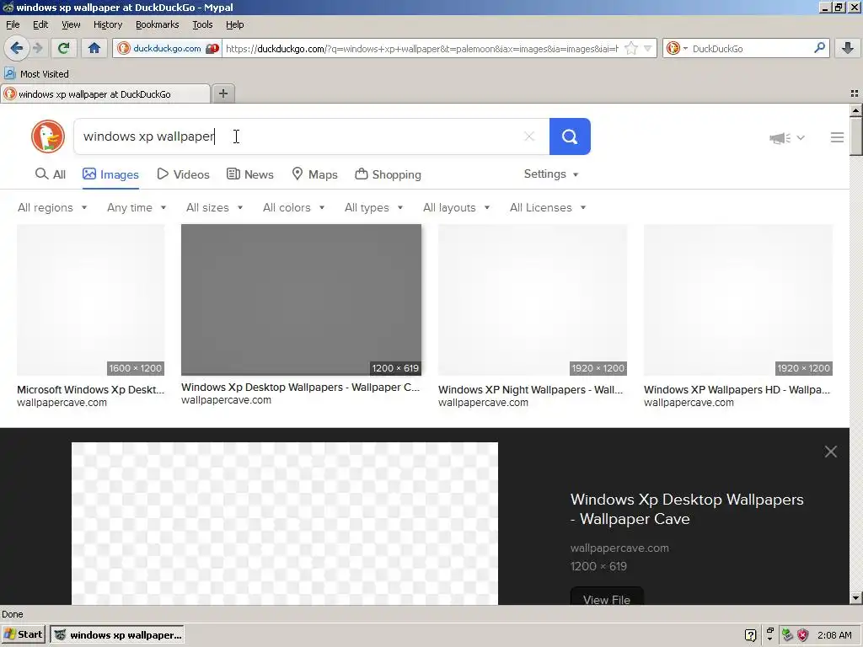Image resolution: width=863 pixels, height=647 pixels.
Task: Open the View menu
Action: coord(71,24)
